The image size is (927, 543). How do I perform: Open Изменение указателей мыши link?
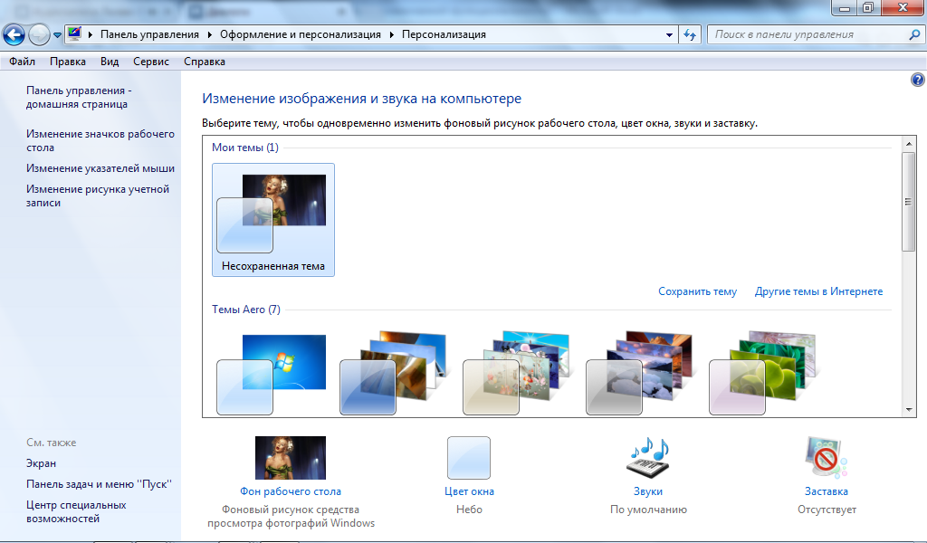(100, 168)
